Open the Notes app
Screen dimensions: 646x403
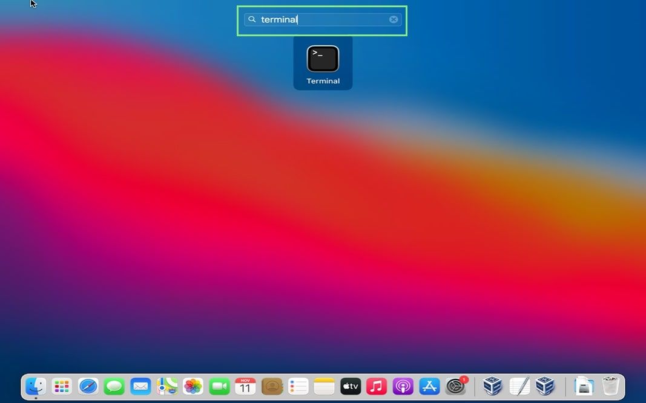point(324,386)
